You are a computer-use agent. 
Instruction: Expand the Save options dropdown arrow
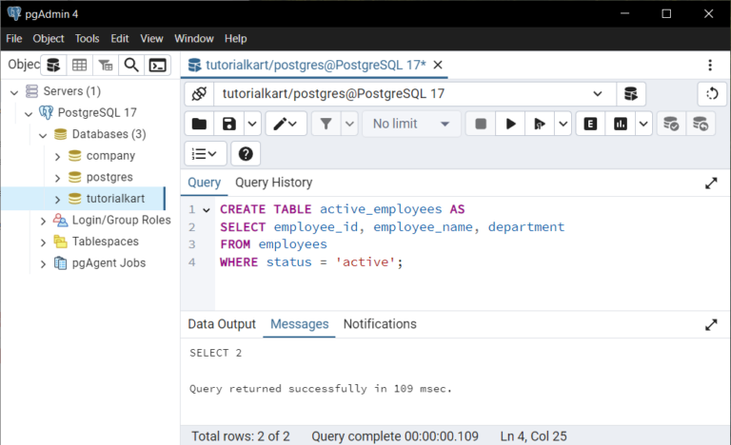252,124
